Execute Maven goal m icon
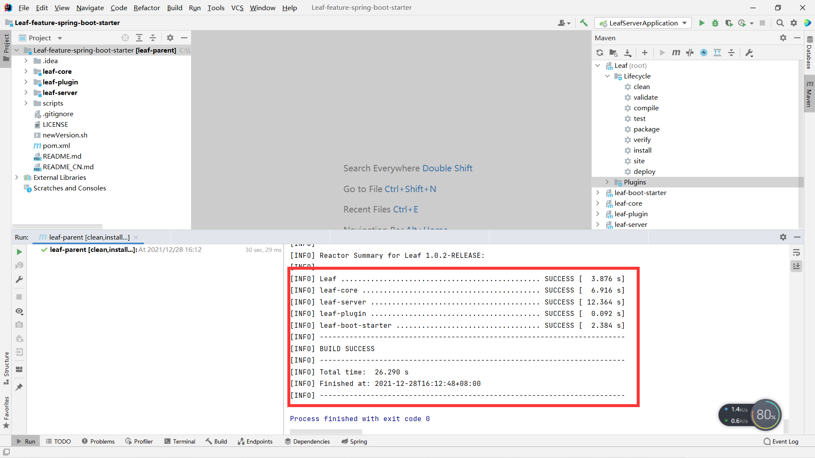815x458 pixels. pyautogui.click(x=676, y=53)
